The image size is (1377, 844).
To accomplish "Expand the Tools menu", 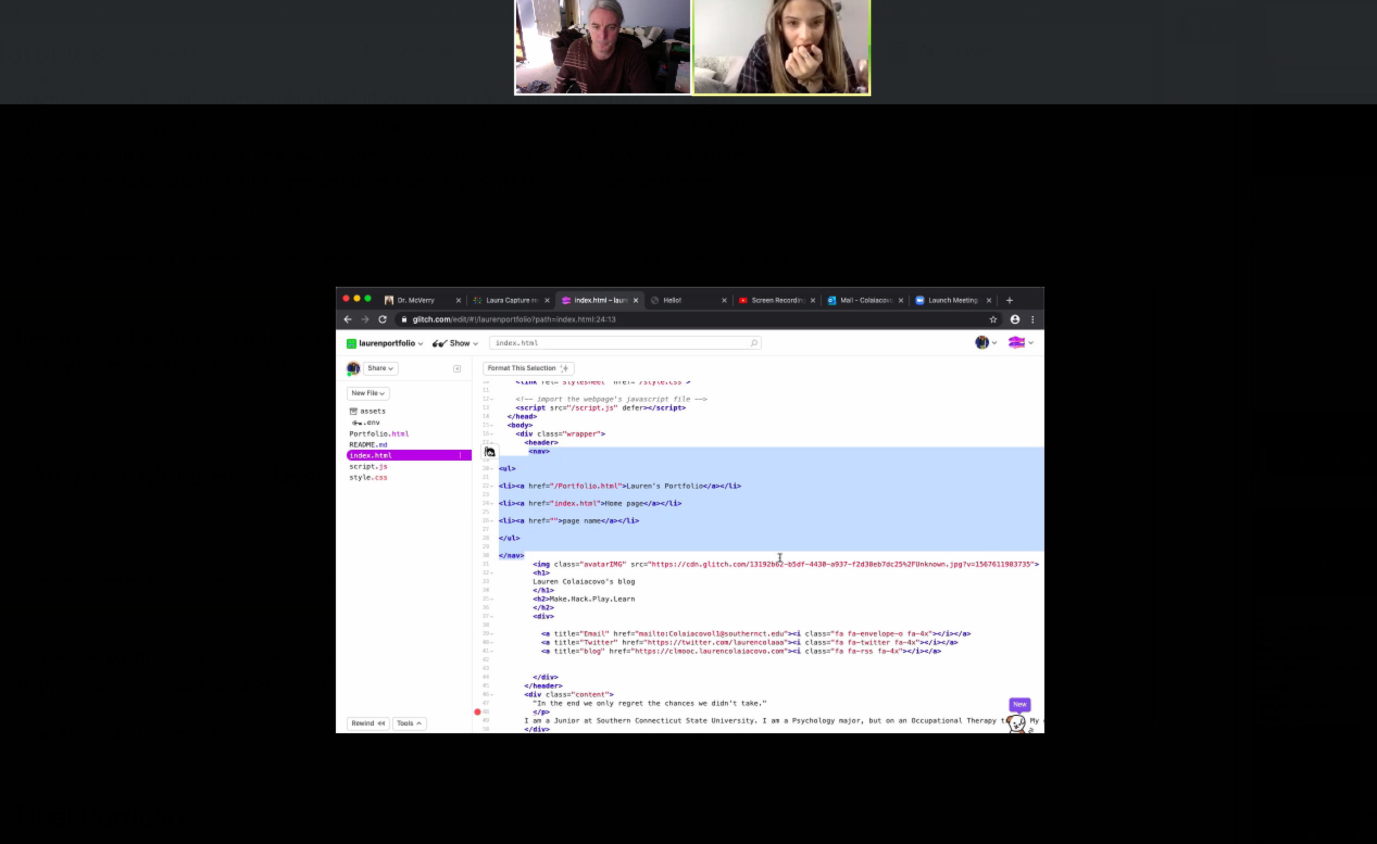I will pyautogui.click(x=409, y=723).
